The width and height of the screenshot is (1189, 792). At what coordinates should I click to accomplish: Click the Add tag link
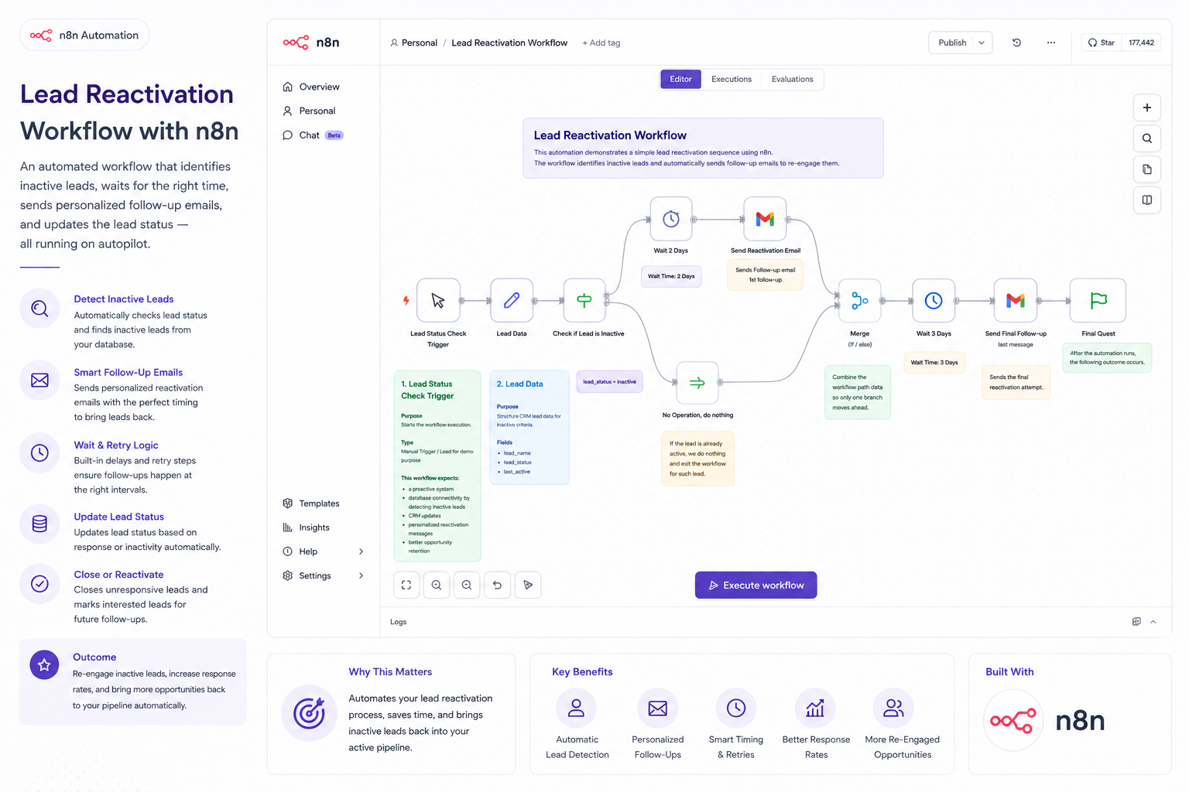pyautogui.click(x=601, y=43)
